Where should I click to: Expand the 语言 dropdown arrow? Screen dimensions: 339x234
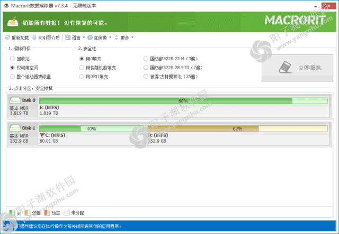tap(84, 38)
